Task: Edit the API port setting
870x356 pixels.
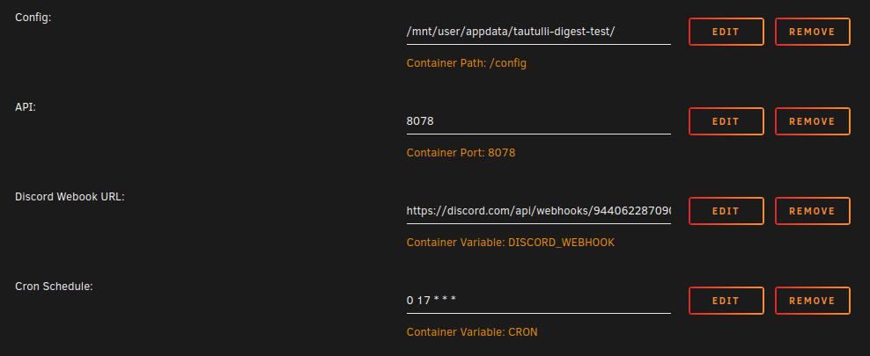Action: tap(726, 121)
